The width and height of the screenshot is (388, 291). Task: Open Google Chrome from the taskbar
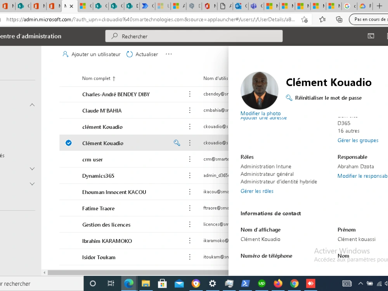(x=294, y=283)
